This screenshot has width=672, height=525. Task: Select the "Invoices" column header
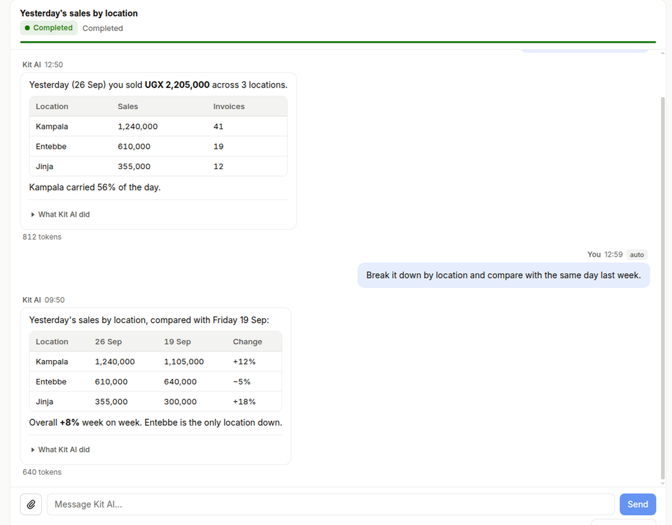click(x=229, y=106)
